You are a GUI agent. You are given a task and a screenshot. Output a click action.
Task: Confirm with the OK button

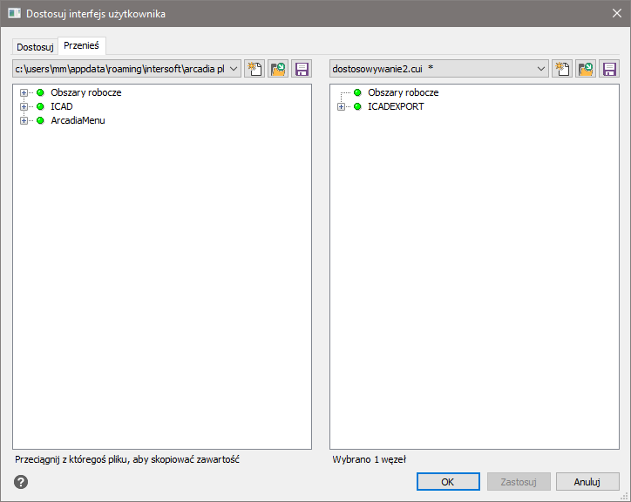[x=447, y=481]
